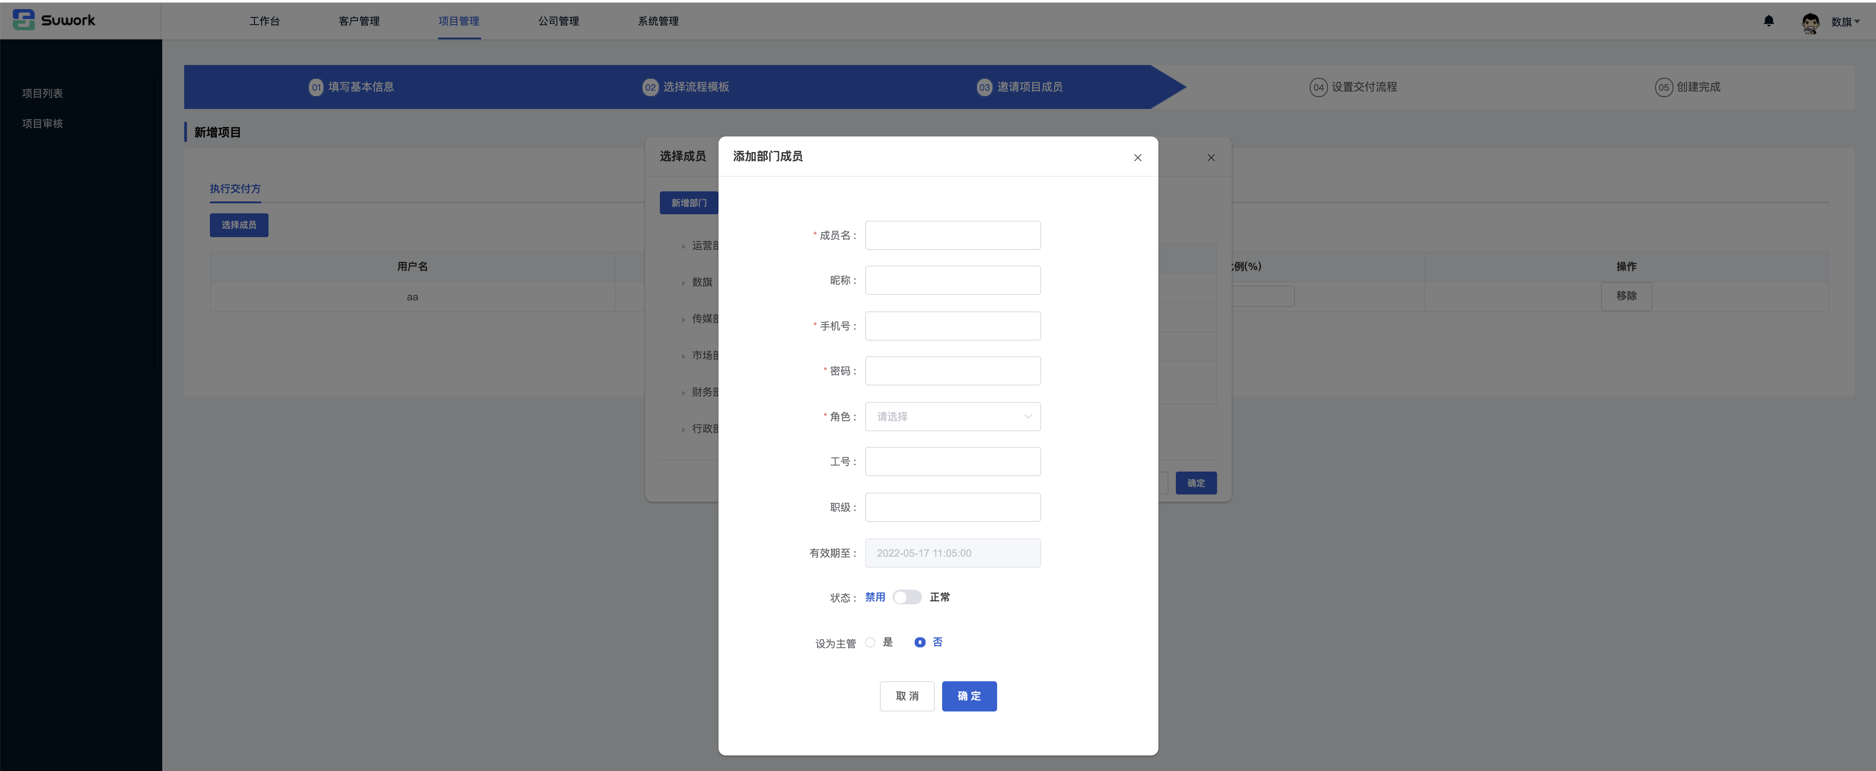Expand the 数旗 tree node
Viewport: 1876px width, 771px height.
click(683, 283)
